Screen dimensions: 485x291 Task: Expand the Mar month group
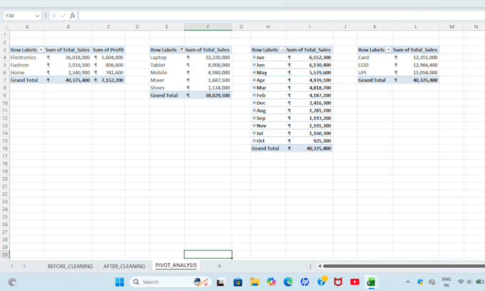[x=254, y=88]
